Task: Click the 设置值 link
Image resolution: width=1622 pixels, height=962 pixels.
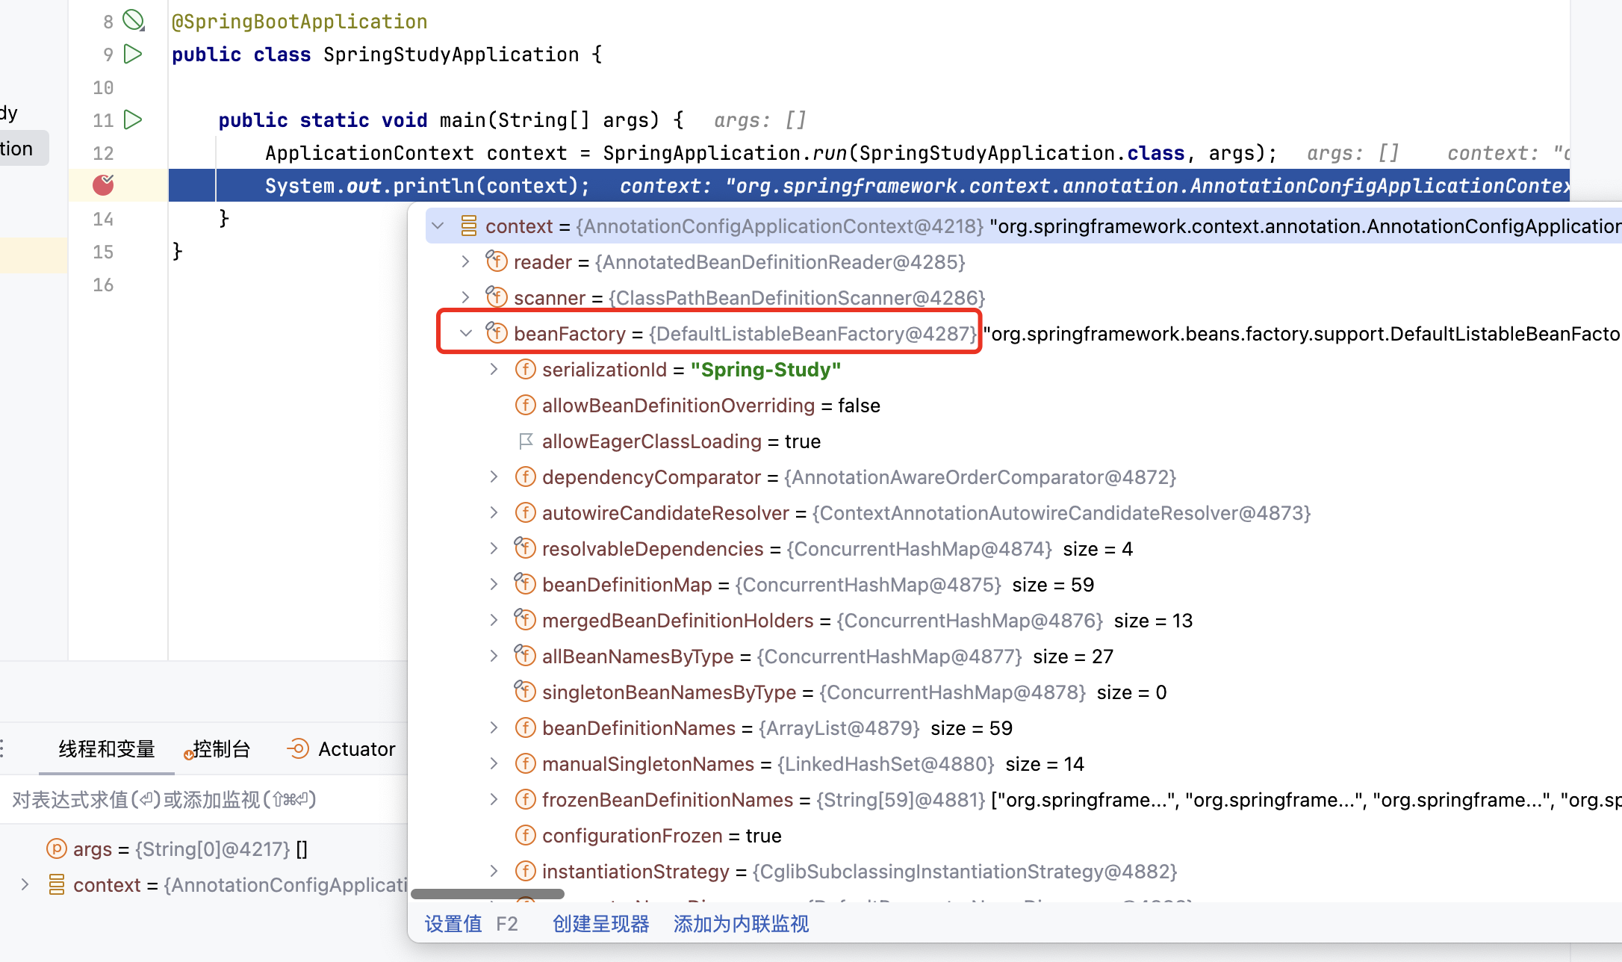Action: pos(453,924)
